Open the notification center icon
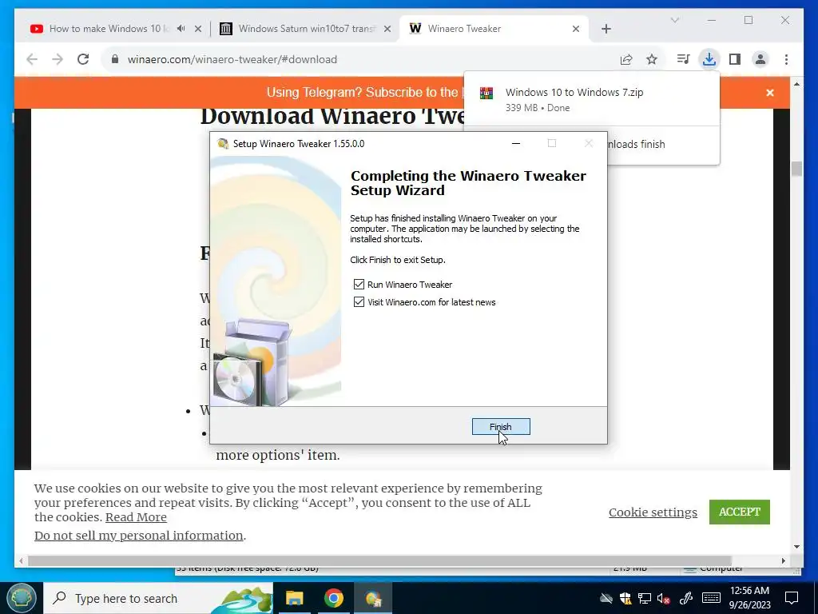Screen dimensions: 818x614 [792, 598]
